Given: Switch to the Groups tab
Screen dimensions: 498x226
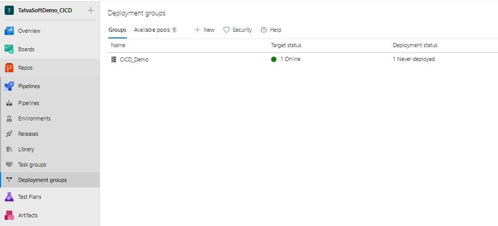Looking at the screenshot, I should [x=118, y=30].
